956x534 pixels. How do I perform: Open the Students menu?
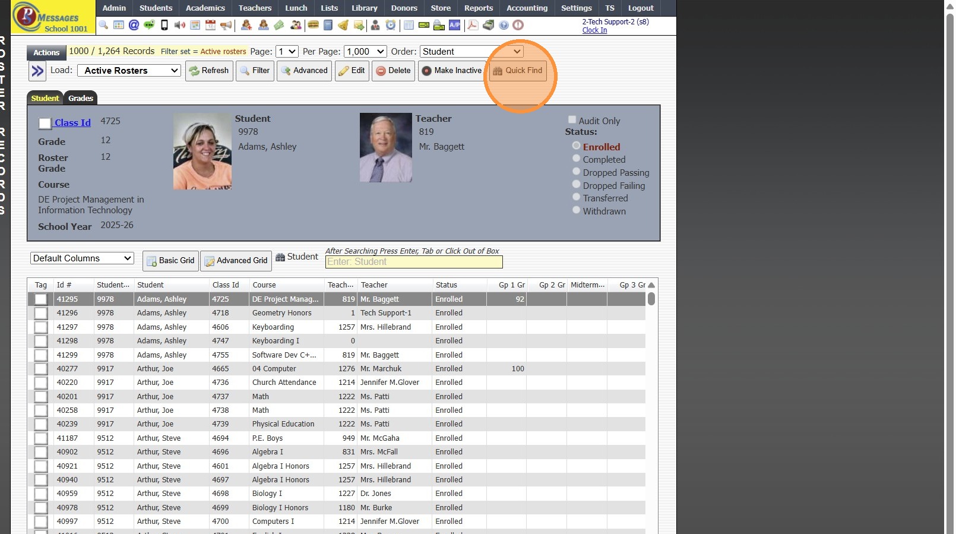pyautogui.click(x=156, y=8)
